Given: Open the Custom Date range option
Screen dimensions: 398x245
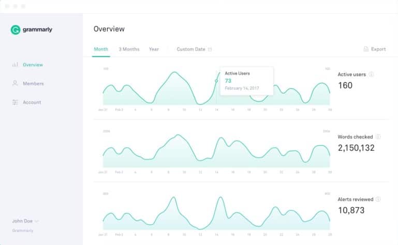Looking at the screenshot, I should pos(191,49).
